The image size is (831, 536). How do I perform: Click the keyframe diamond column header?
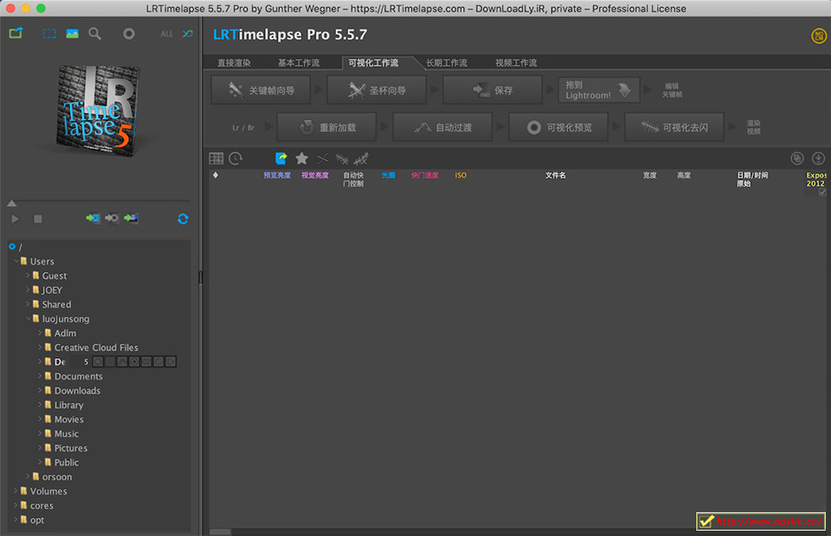pyautogui.click(x=215, y=175)
